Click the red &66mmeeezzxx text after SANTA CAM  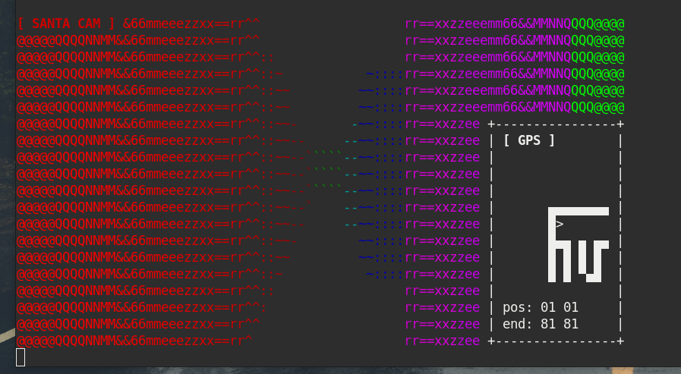164,24
